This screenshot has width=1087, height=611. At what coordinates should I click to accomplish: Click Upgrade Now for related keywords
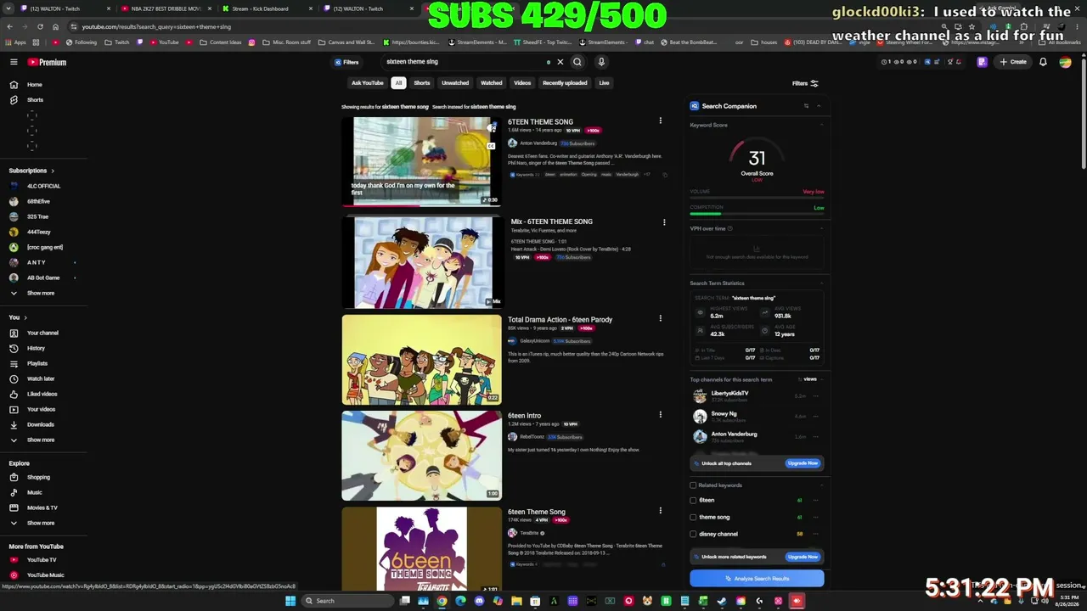click(x=803, y=557)
